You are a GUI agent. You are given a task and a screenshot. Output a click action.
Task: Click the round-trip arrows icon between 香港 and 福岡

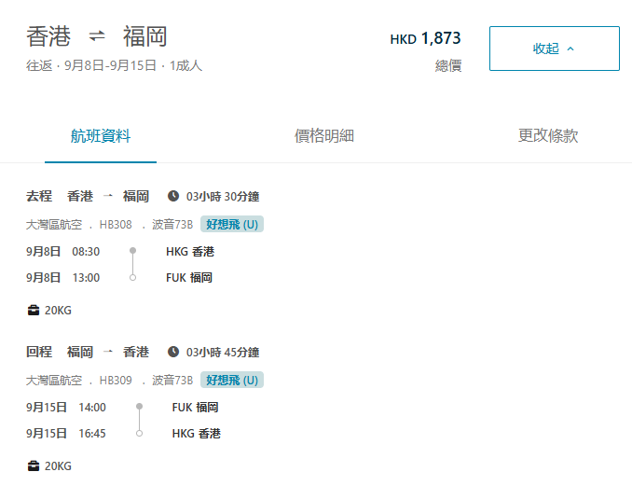[x=97, y=35]
